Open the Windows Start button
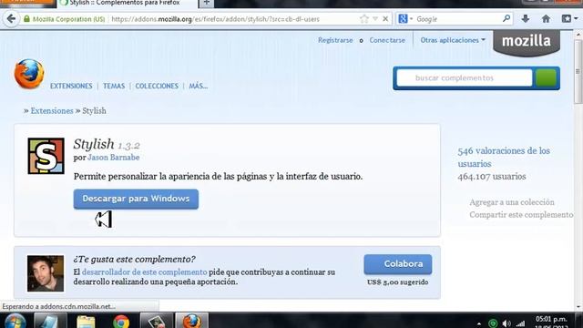583x328 pixels. pyautogui.click(x=15, y=321)
